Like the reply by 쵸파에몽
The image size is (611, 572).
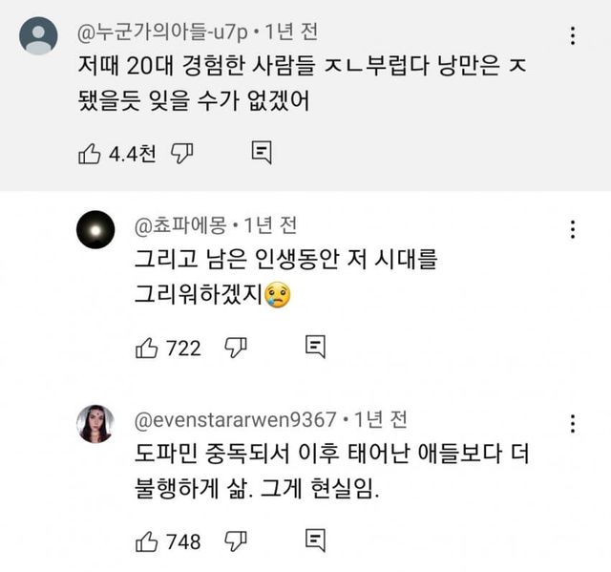(x=146, y=348)
